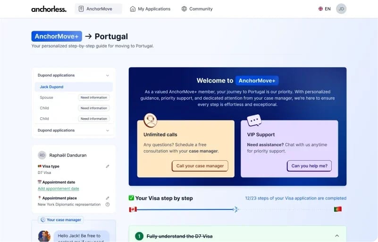Select the Spouse application entry

(47, 97)
